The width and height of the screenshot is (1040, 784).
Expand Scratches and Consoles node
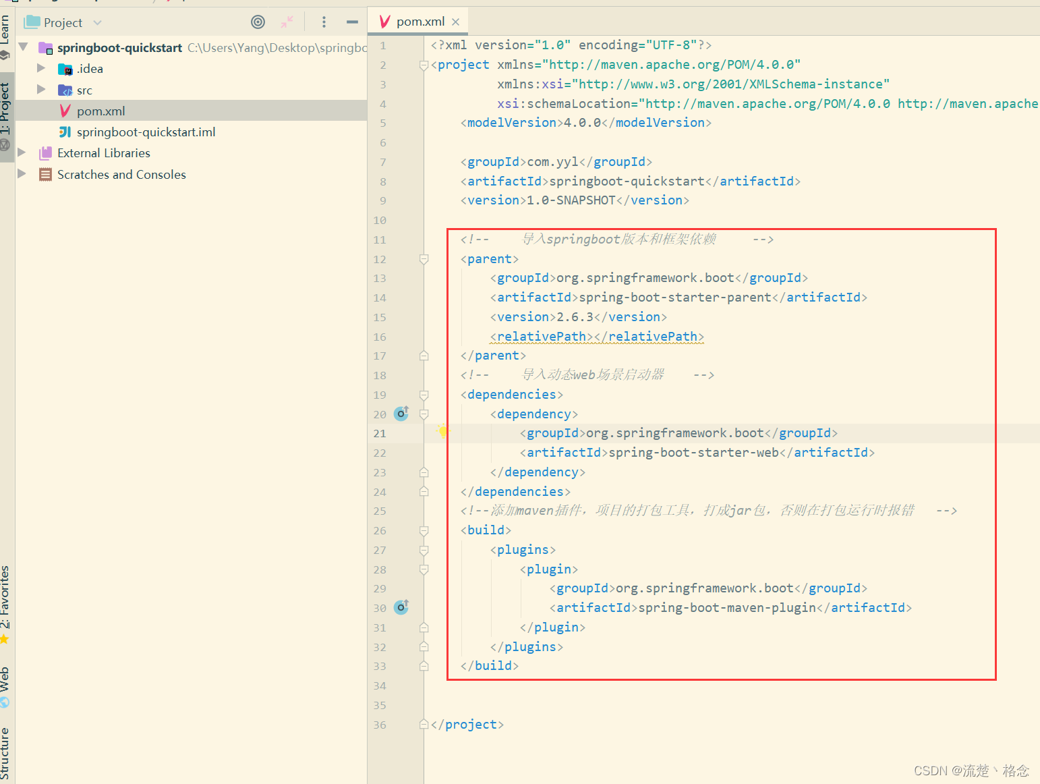point(22,173)
